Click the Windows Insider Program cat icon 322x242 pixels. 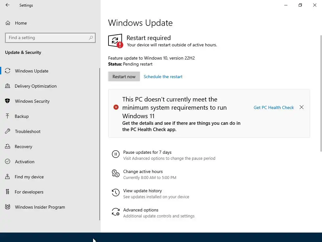(x=8, y=207)
